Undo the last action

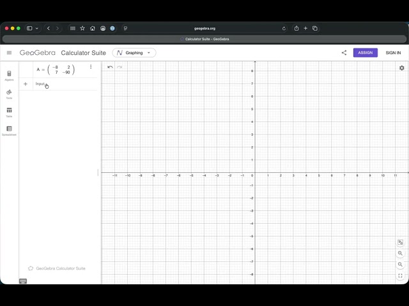(110, 67)
